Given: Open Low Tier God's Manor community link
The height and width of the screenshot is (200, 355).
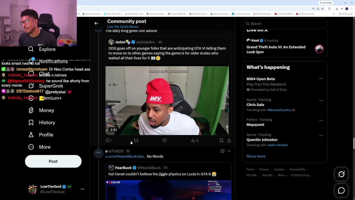Looking at the screenshot, I should (x=123, y=27).
